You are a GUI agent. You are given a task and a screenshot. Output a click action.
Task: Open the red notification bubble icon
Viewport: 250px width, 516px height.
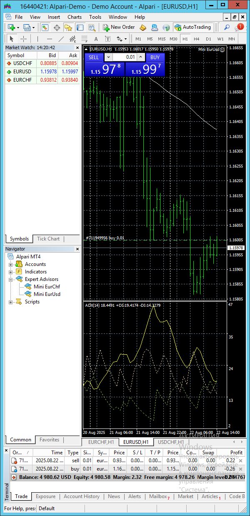click(240, 27)
